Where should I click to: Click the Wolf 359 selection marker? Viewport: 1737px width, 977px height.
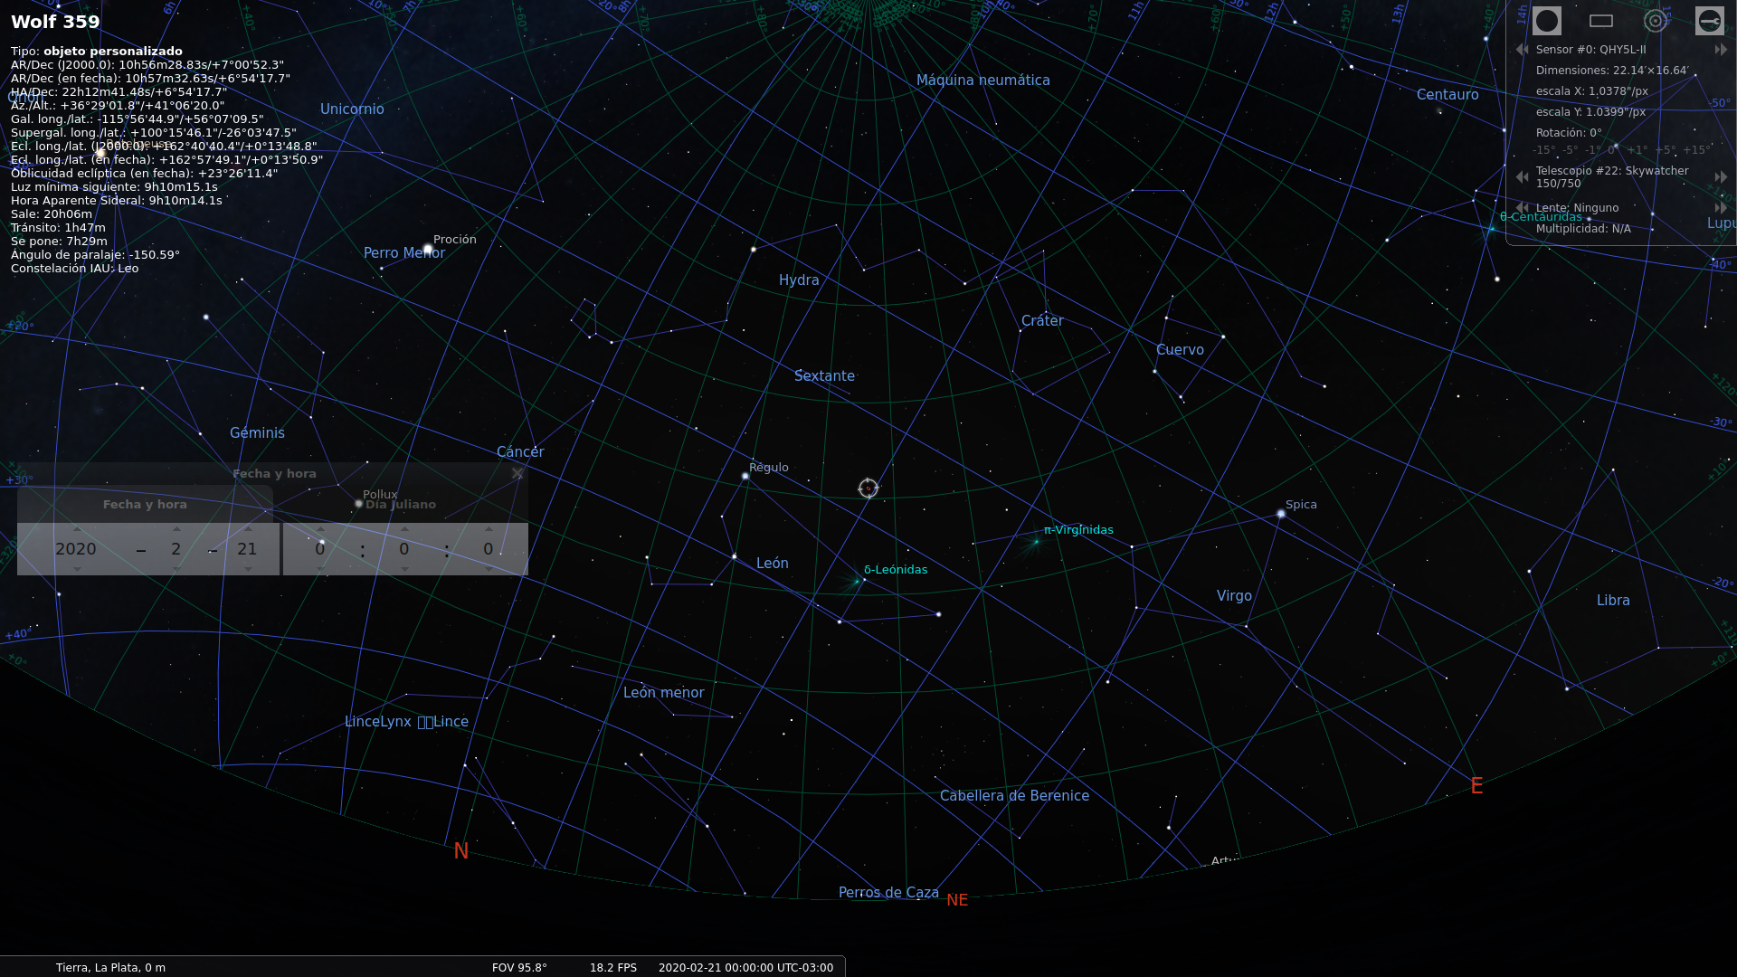pyautogui.click(x=868, y=488)
